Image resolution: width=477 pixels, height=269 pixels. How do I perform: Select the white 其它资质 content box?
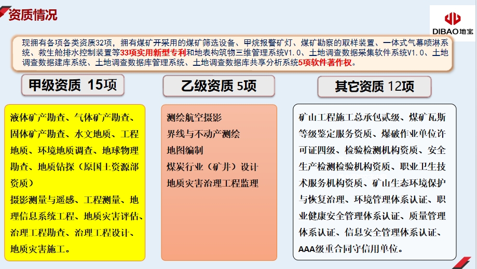[374, 181]
